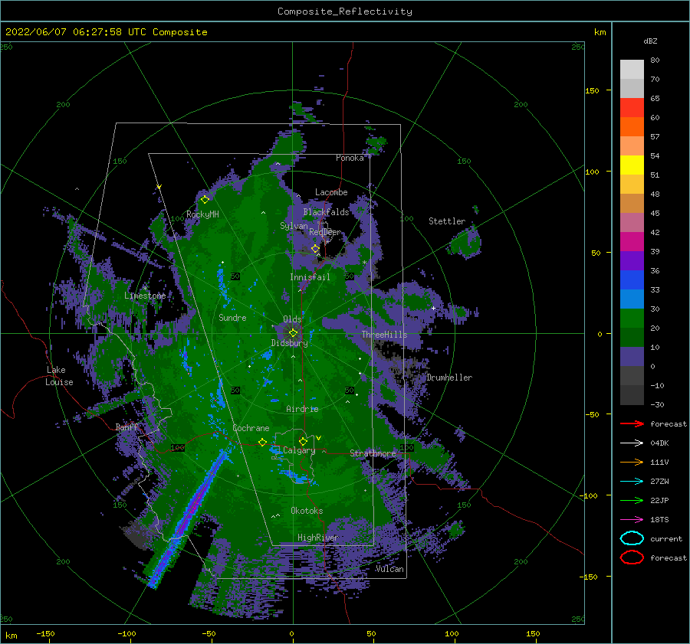Screen dimensions: 690x644
Task: Click the Composite_Reflectivity title
Action: pyautogui.click(x=345, y=11)
